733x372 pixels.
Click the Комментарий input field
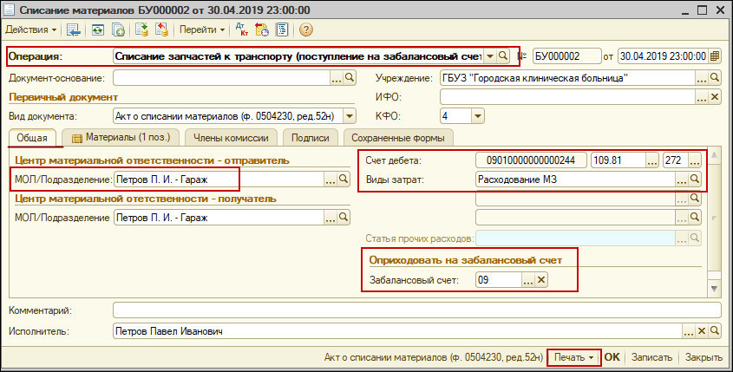click(x=417, y=310)
